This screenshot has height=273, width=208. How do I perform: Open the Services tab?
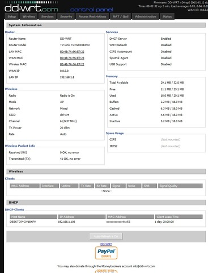(48, 16)
